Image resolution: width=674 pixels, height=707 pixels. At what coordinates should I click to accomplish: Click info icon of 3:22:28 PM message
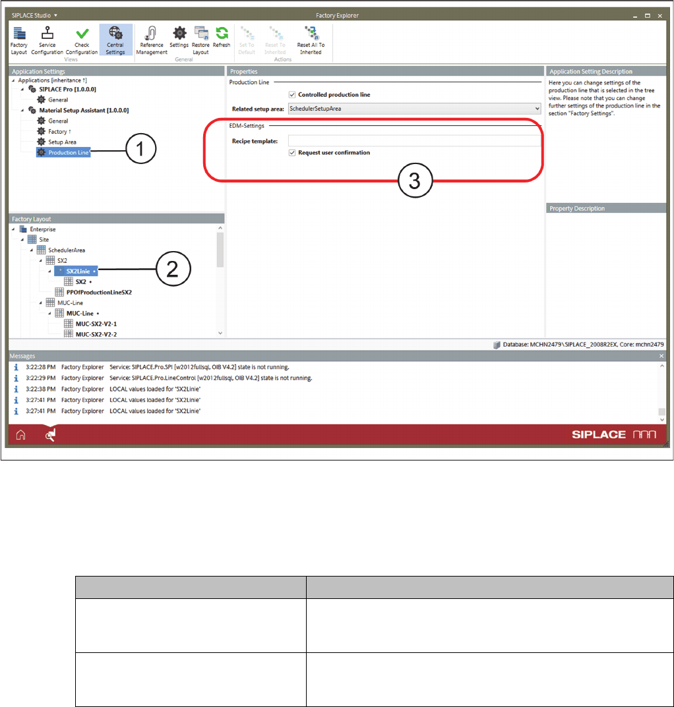pyautogui.click(x=16, y=368)
